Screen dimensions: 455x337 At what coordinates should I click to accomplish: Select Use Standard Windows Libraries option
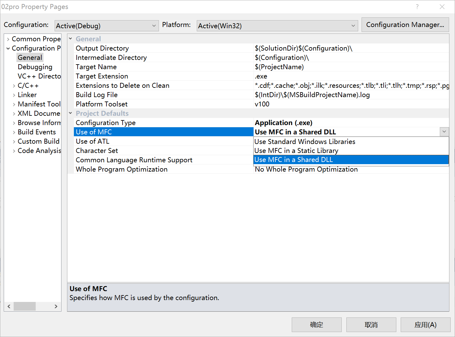click(x=304, y=142)
